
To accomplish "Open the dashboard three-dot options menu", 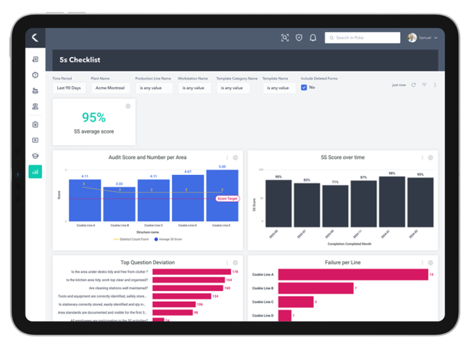I will [435, 85].
